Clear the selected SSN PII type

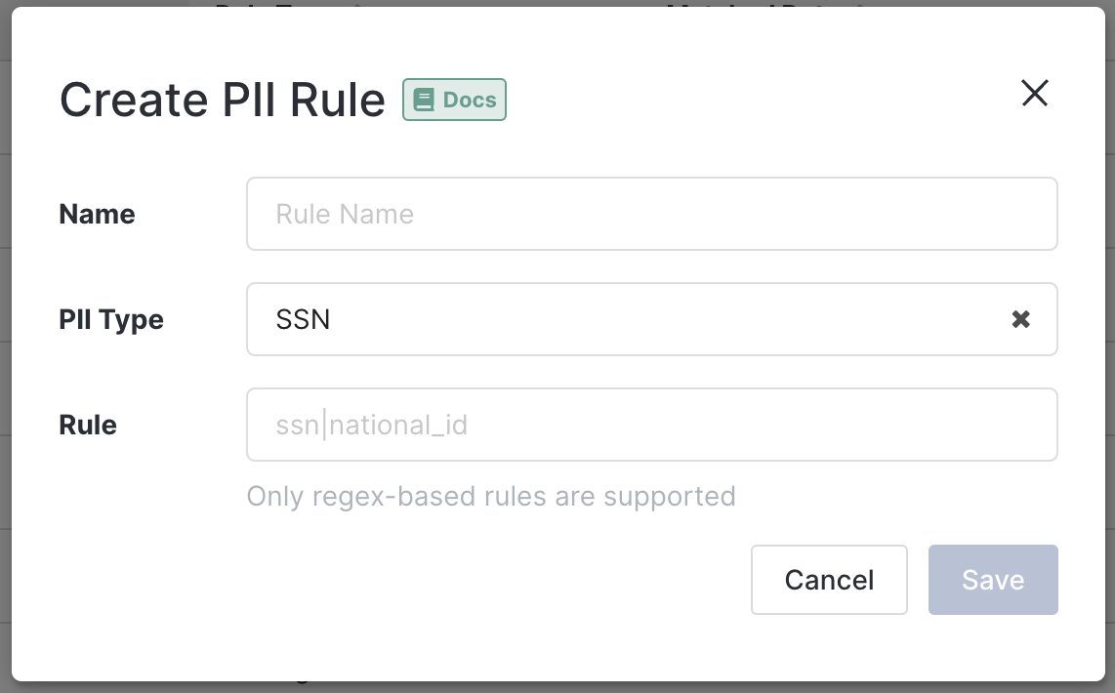1020,319
